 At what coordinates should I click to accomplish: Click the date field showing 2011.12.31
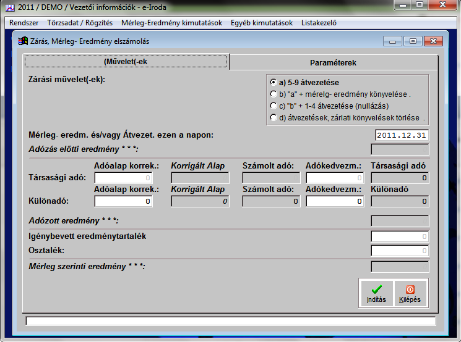[402, 135]
